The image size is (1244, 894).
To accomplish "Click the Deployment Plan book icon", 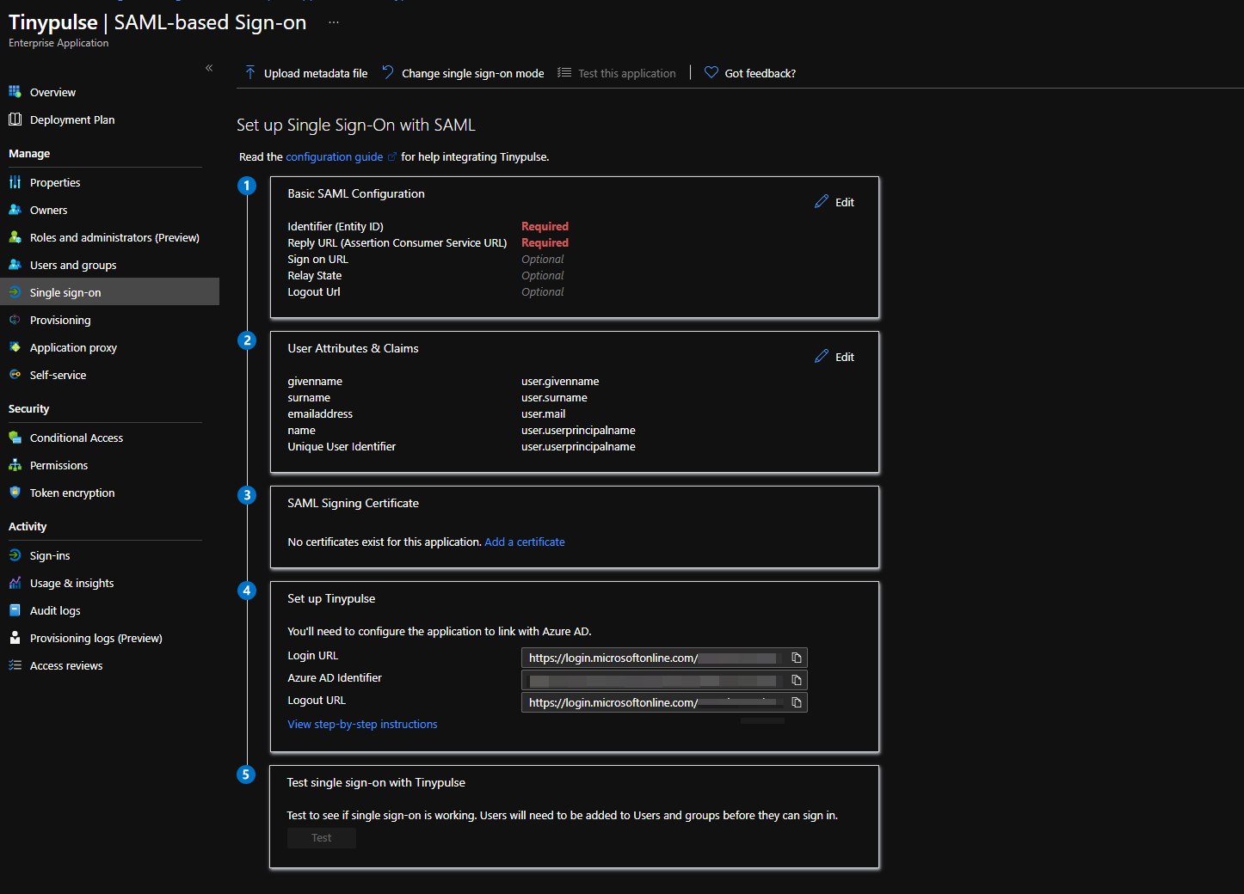I will click(x=15, y=119).
